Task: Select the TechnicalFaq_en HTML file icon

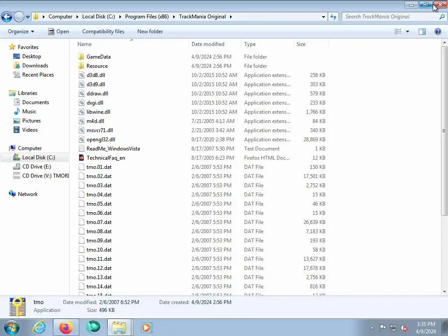Action: click(x=81, y=157)
